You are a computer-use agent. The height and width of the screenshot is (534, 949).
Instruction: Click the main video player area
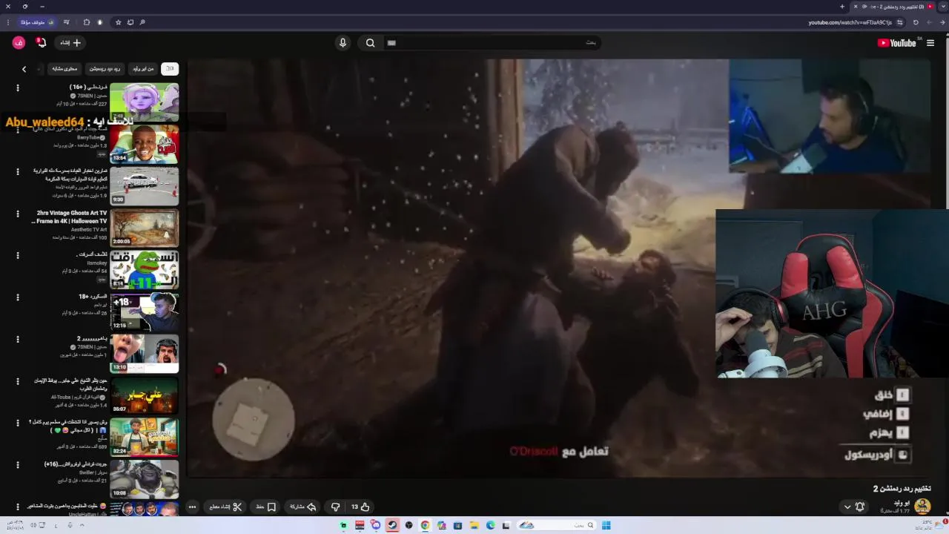(x=559, y=268)
